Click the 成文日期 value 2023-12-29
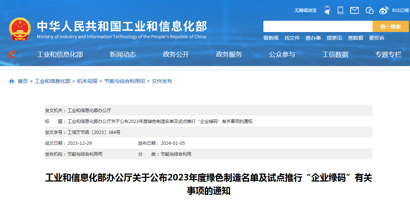The height and width of the screenshot is (211, 410). click(79, 143)
